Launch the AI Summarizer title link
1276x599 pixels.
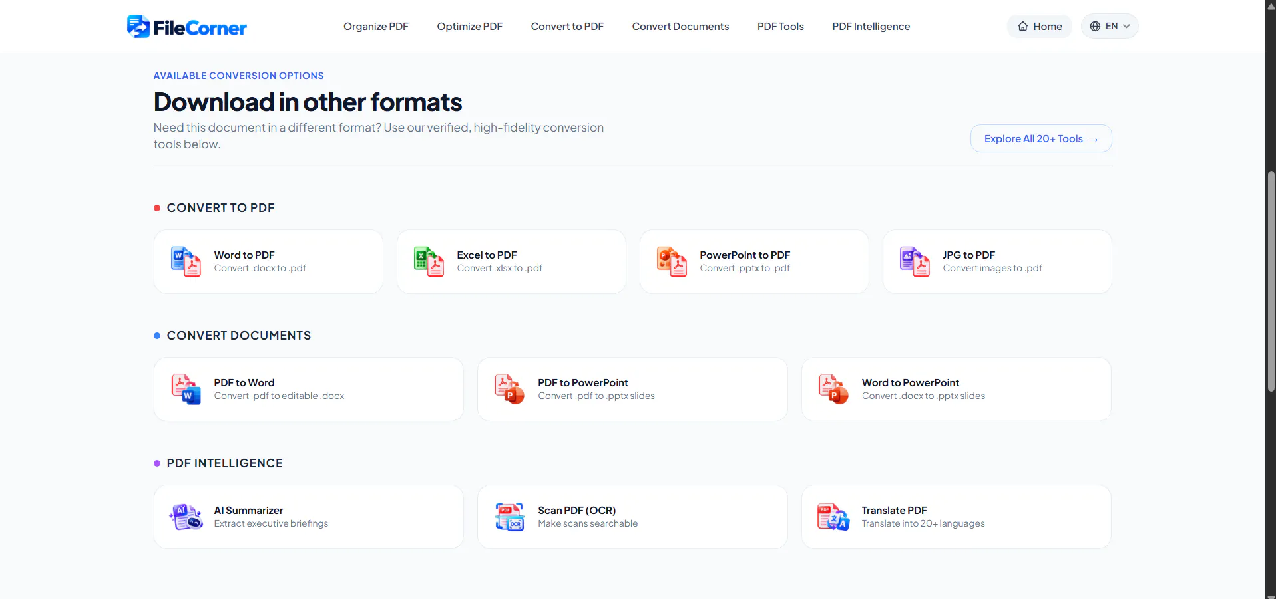pos(248,510)
